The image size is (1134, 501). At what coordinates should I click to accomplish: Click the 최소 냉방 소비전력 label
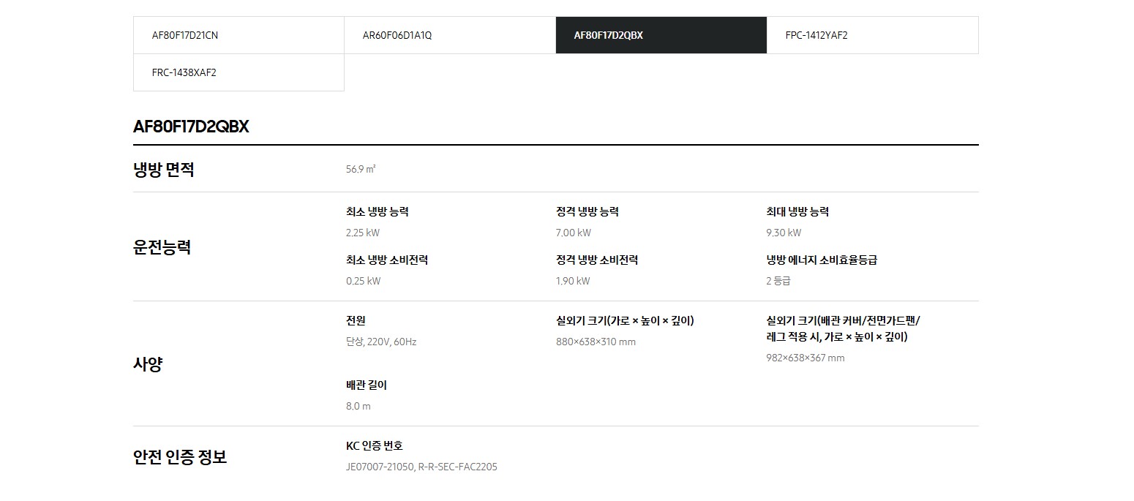coord(387,260)
